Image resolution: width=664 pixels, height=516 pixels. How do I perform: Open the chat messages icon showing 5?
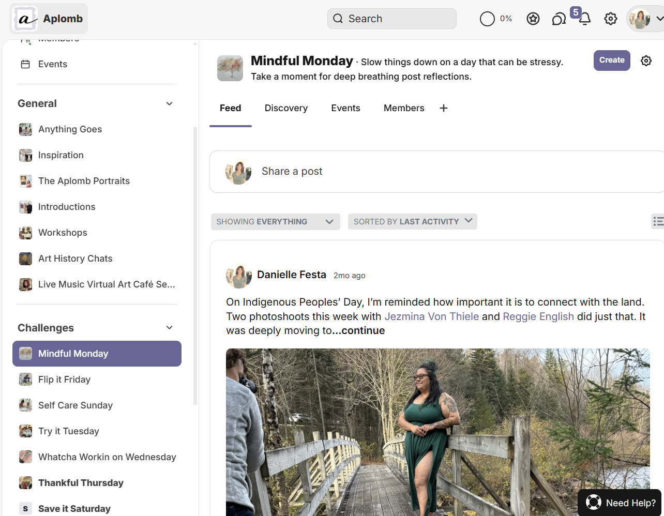click(x=559, y=19)
